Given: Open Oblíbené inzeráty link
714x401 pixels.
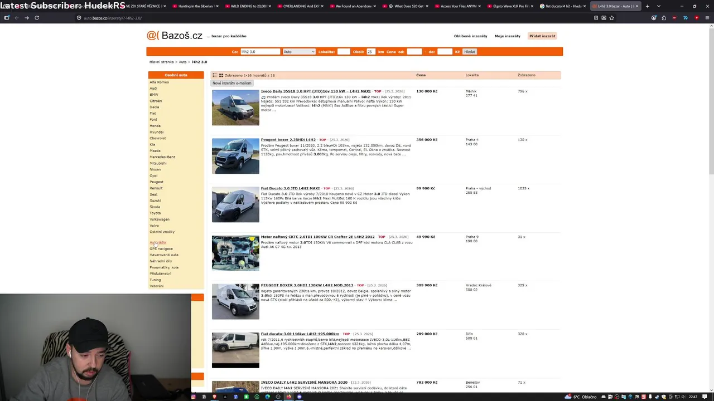Looking at the screenshot, I should point(470,36).
